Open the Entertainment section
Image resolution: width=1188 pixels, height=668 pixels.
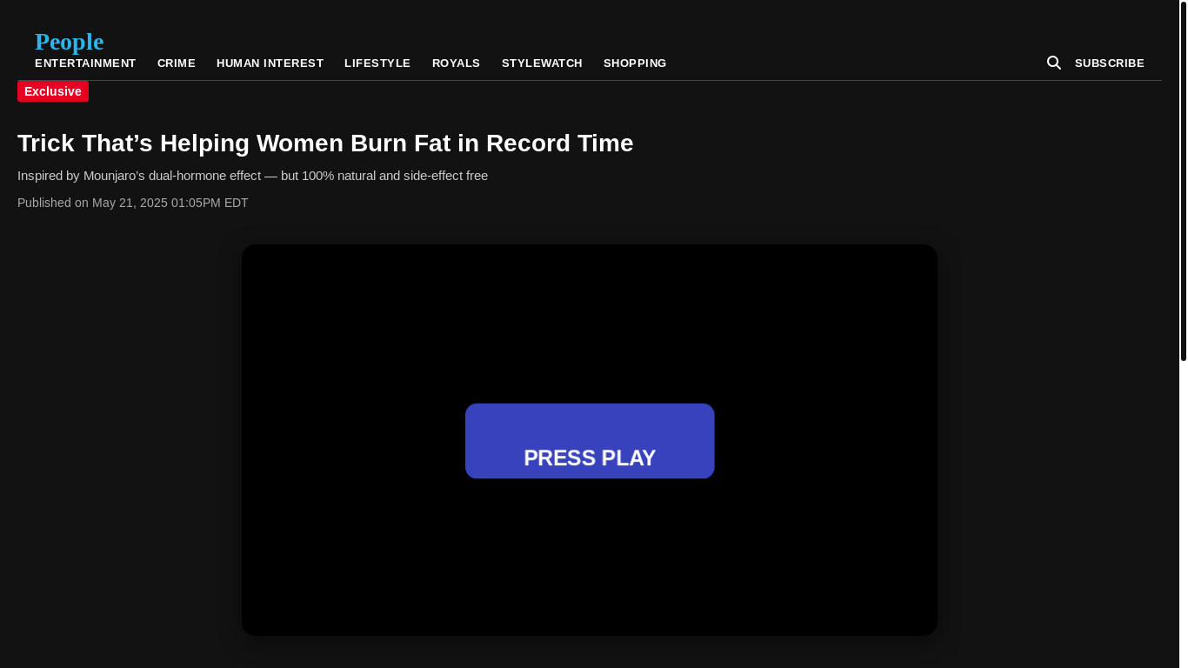[85, 63]
